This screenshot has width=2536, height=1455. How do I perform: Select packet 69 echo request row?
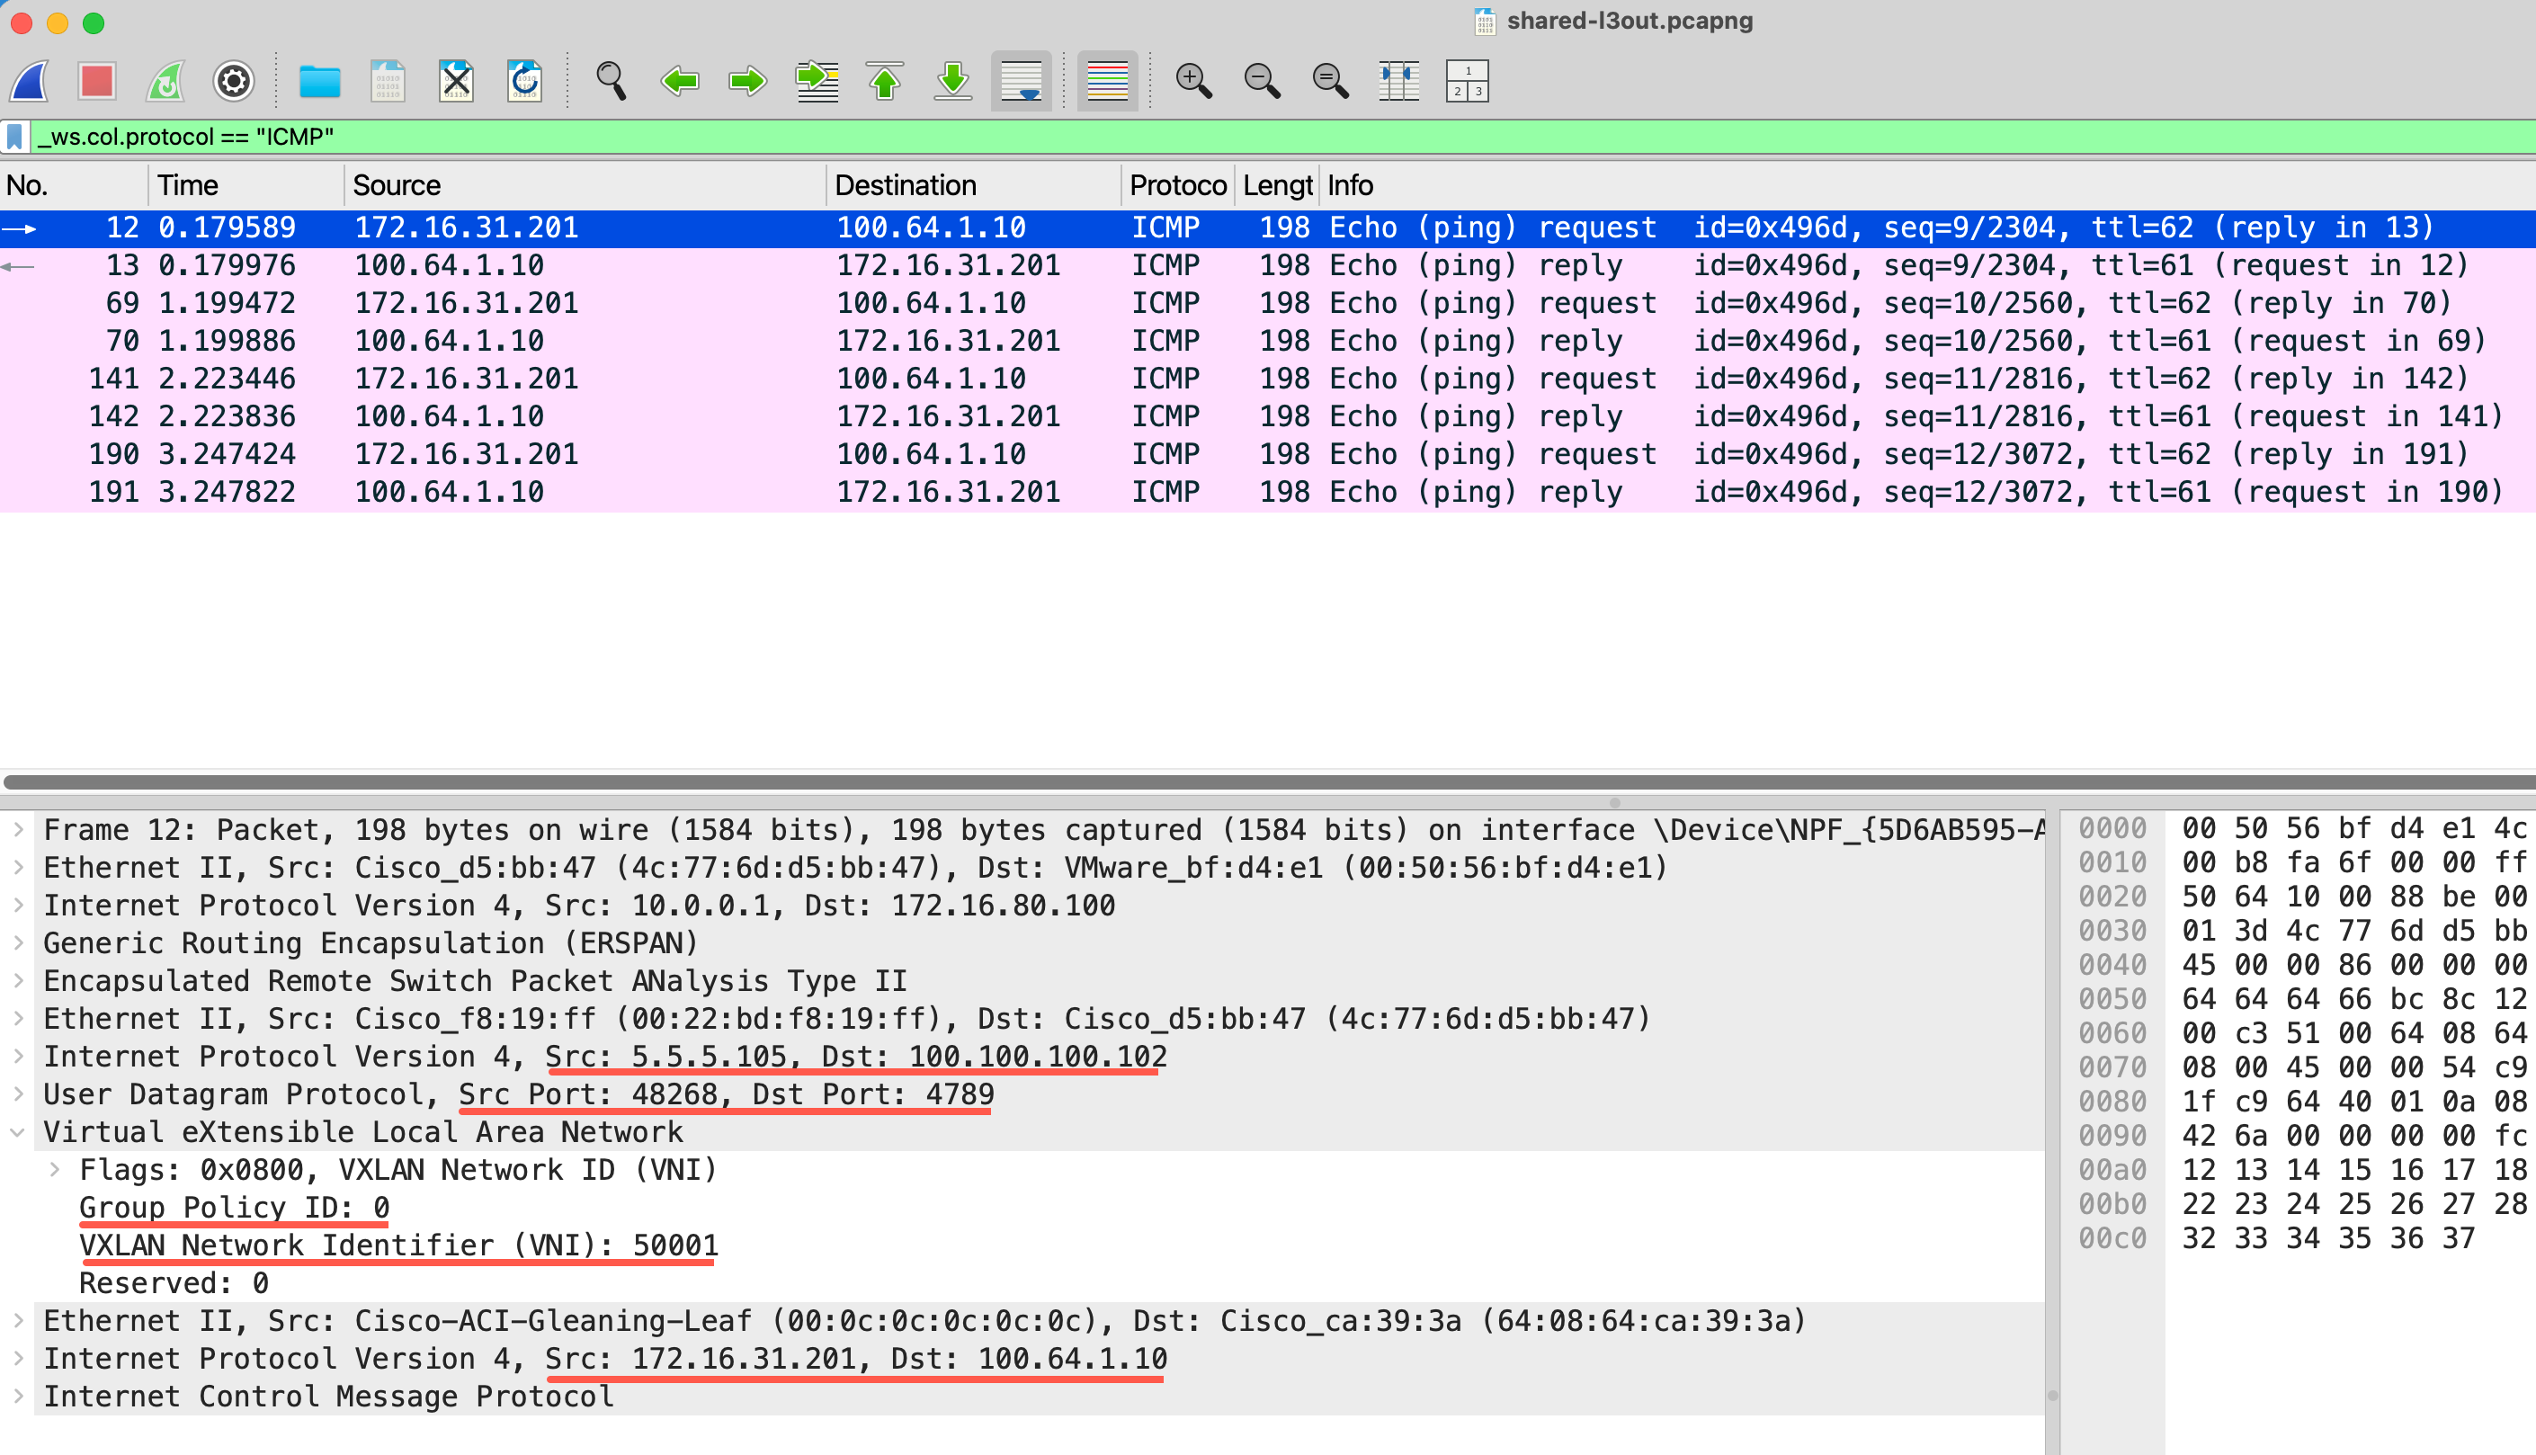1268,304
